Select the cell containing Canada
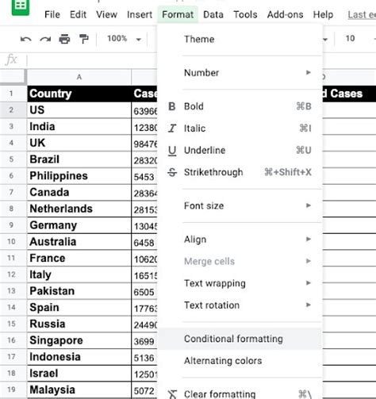376x399 pixels. coord(79,192)
